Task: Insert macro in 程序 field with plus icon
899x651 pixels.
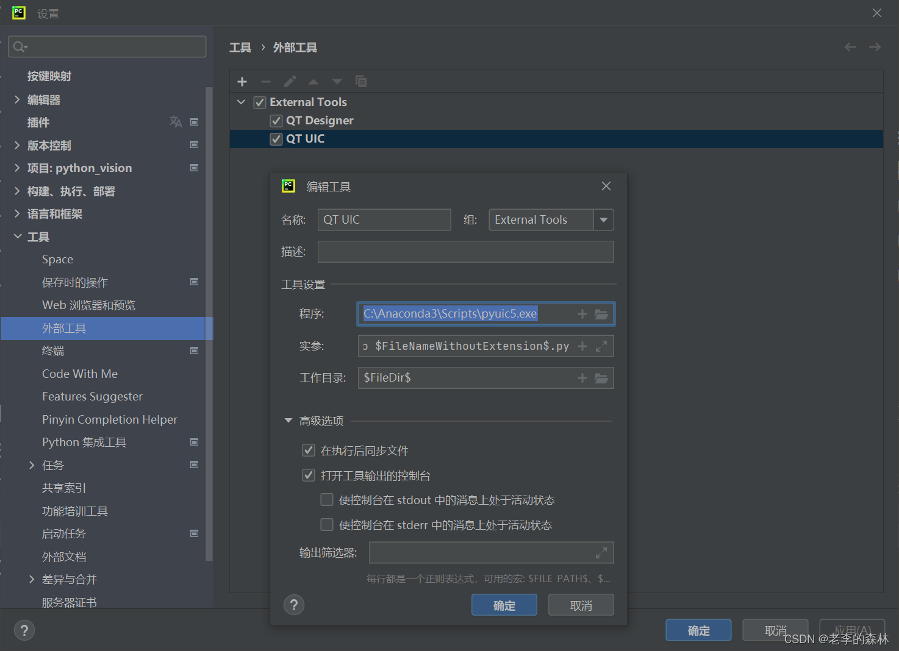Action: pyautogui.click(x=582, y=314)
